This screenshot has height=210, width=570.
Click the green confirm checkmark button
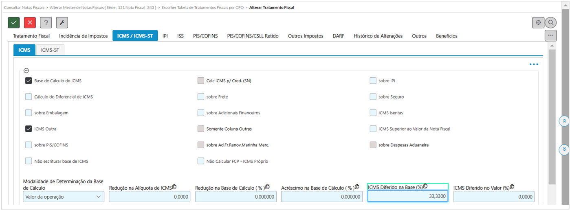pyautogui.click(x=14, y=23)
